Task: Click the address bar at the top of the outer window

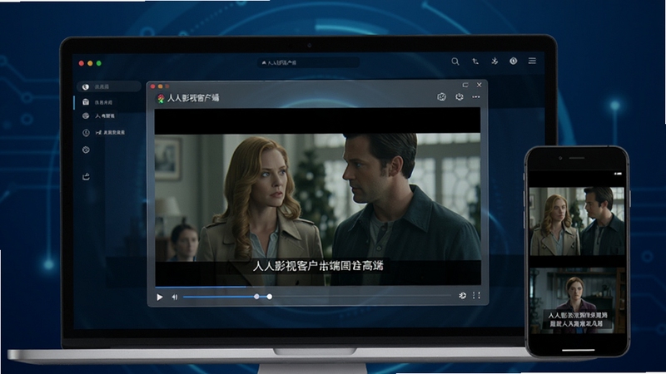Action: pos(308,63)
